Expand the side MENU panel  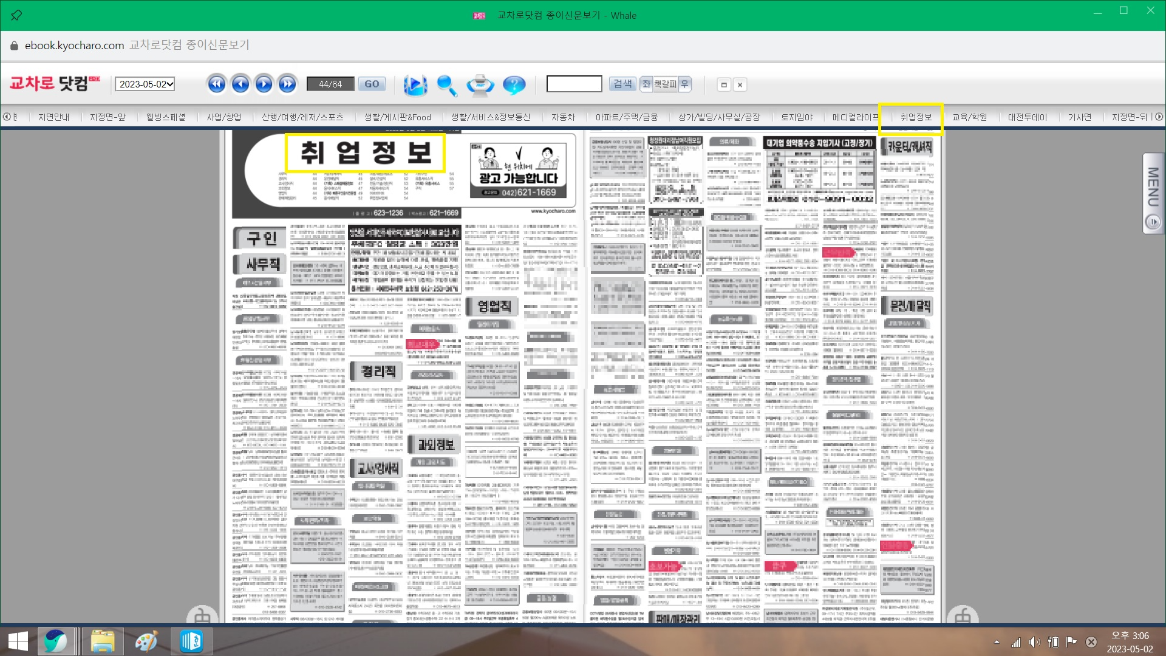1153,193
